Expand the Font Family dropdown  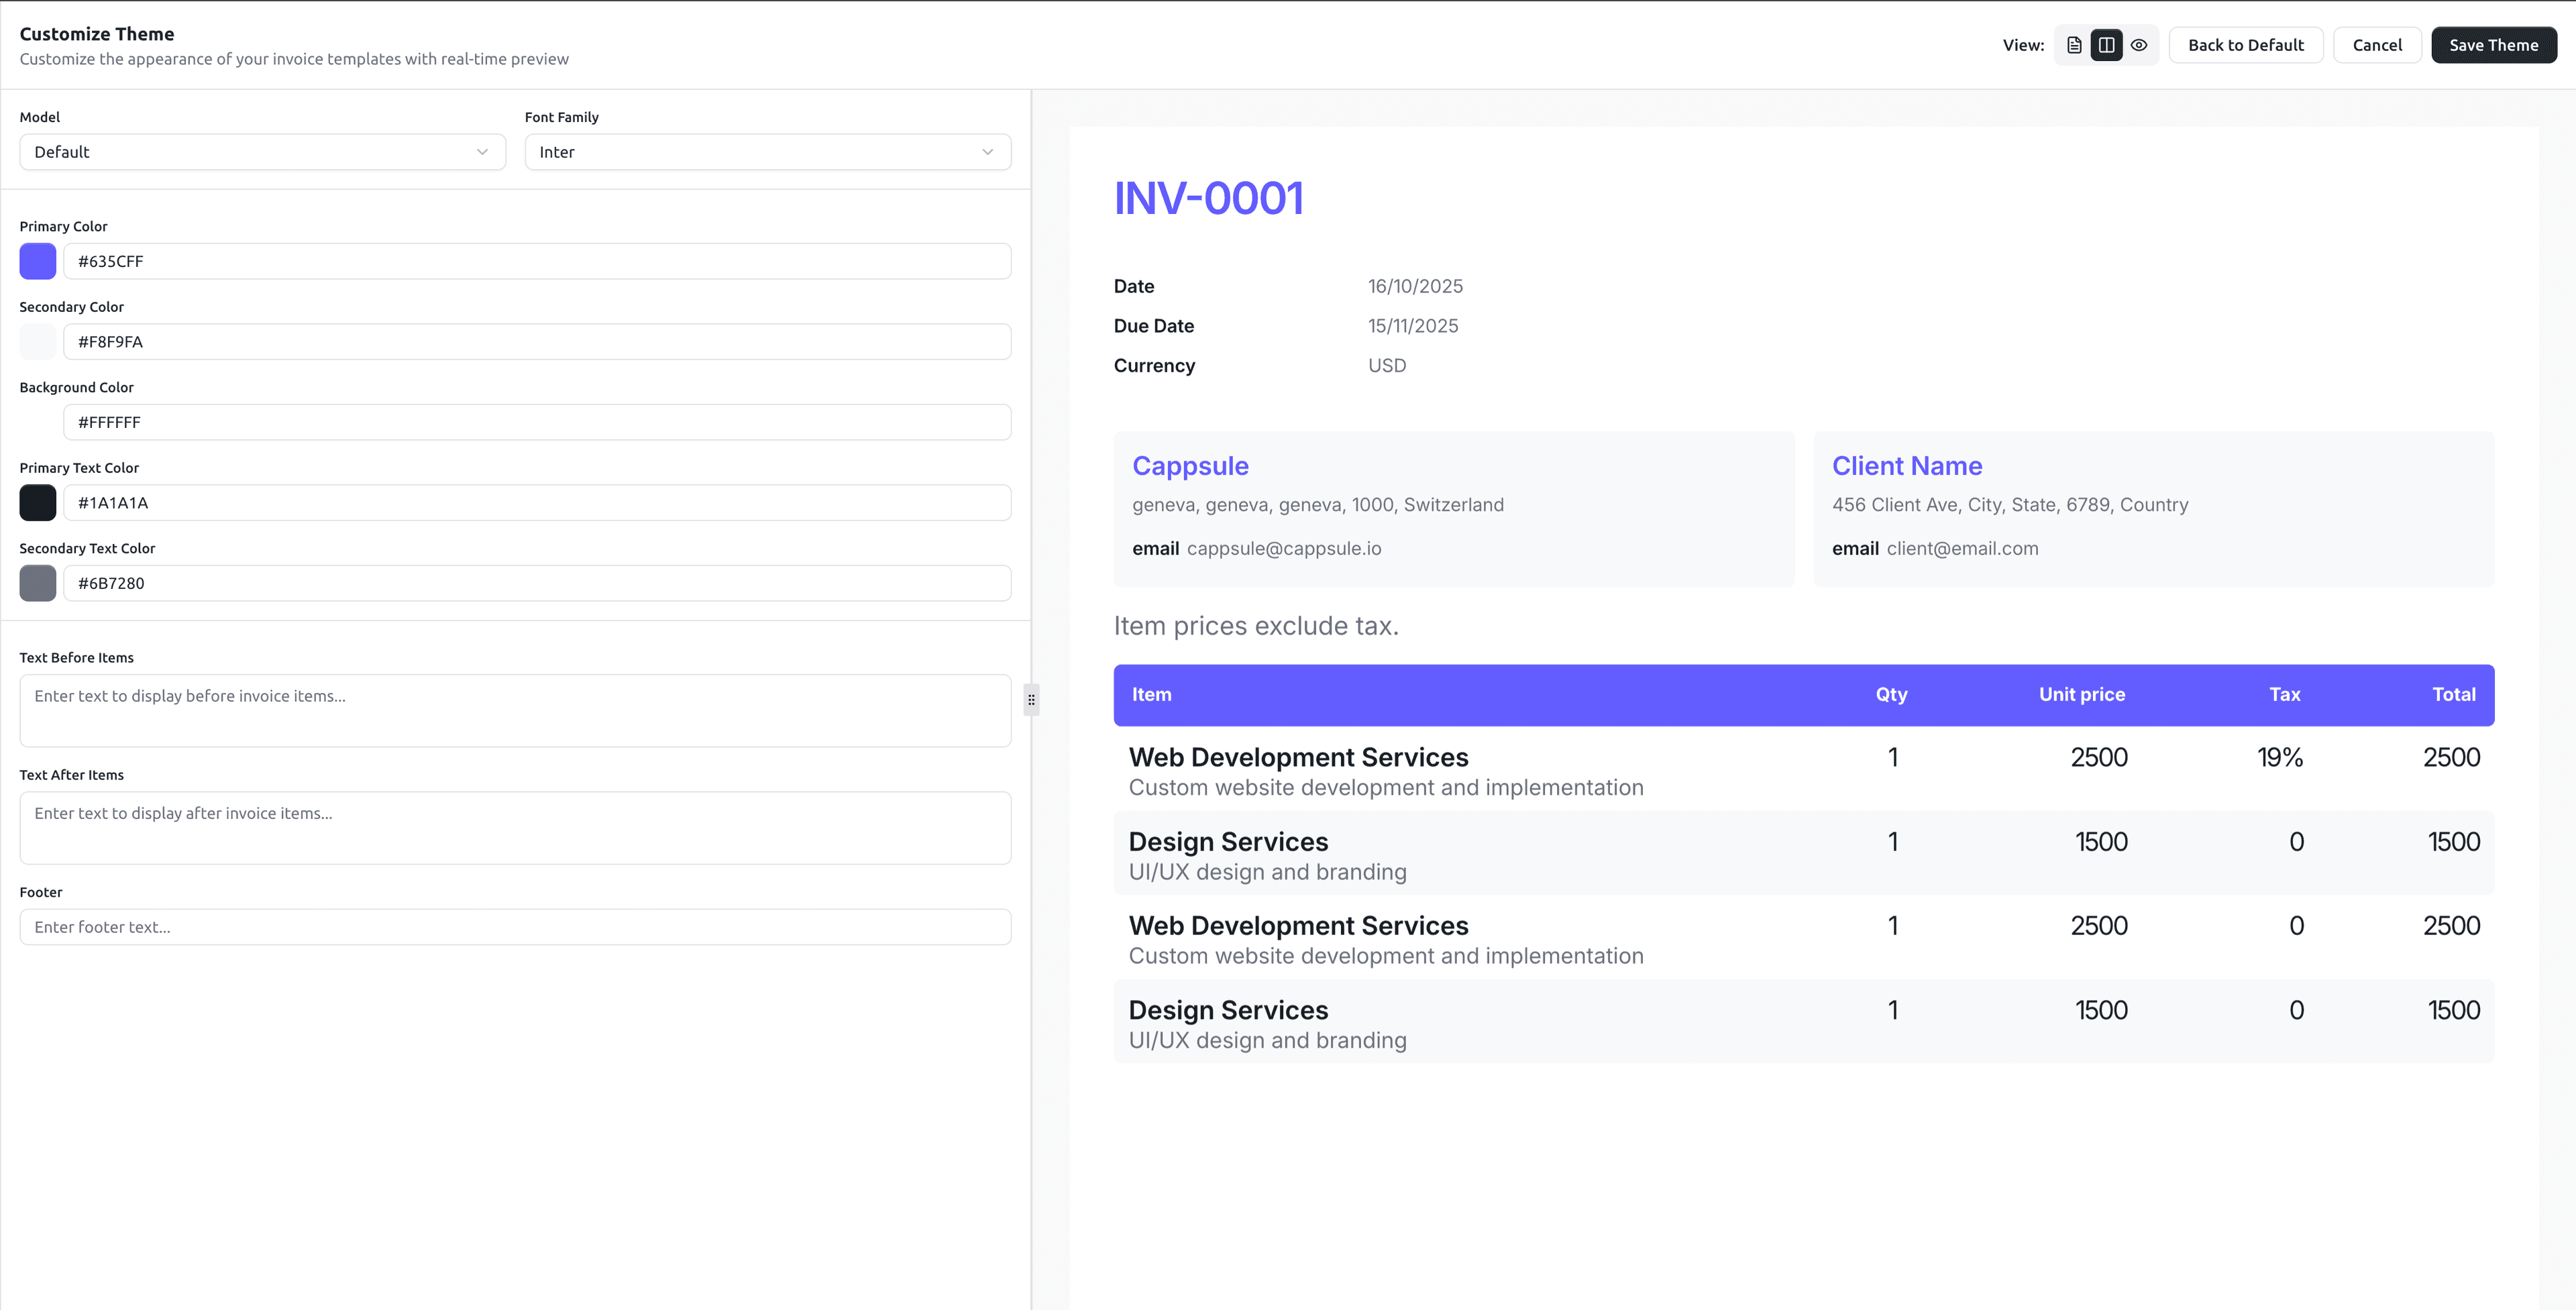pos(767,152)
